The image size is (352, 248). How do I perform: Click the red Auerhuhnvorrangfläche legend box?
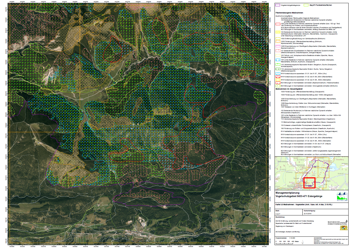click(x=278, y=24)
